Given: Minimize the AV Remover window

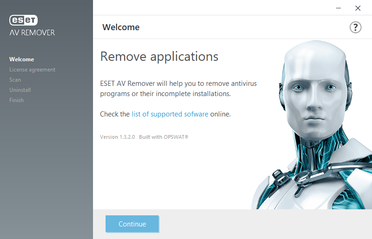Looking at the screenshot, I should click(339, 8).
